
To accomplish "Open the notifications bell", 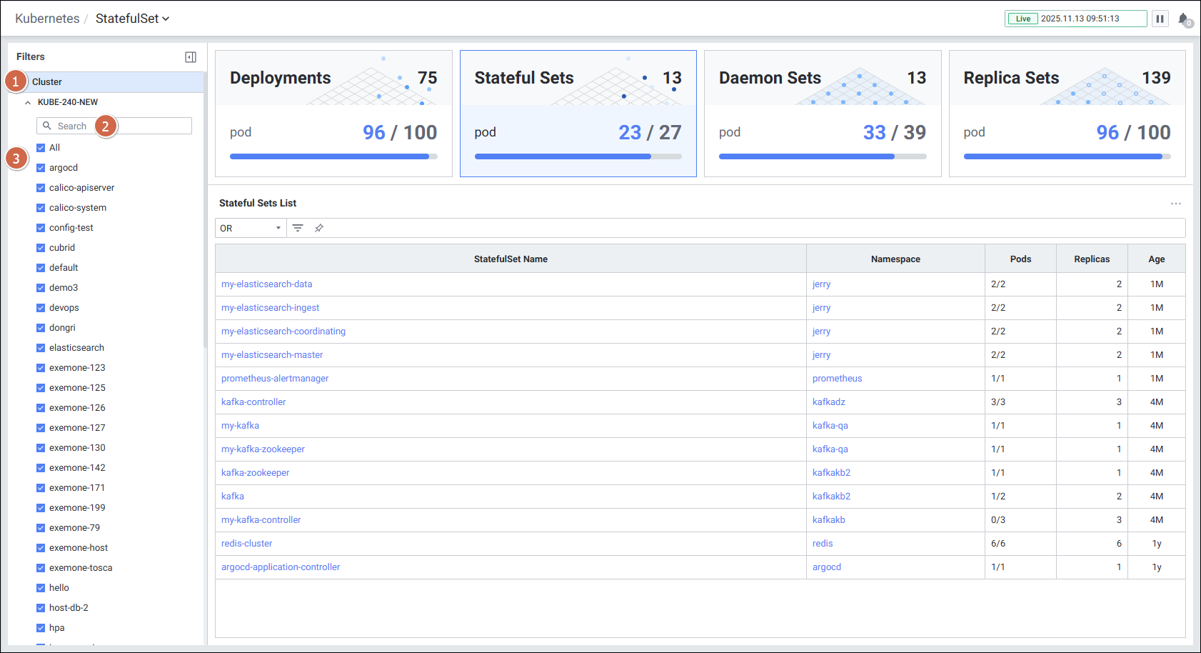I will (1183, 19).
